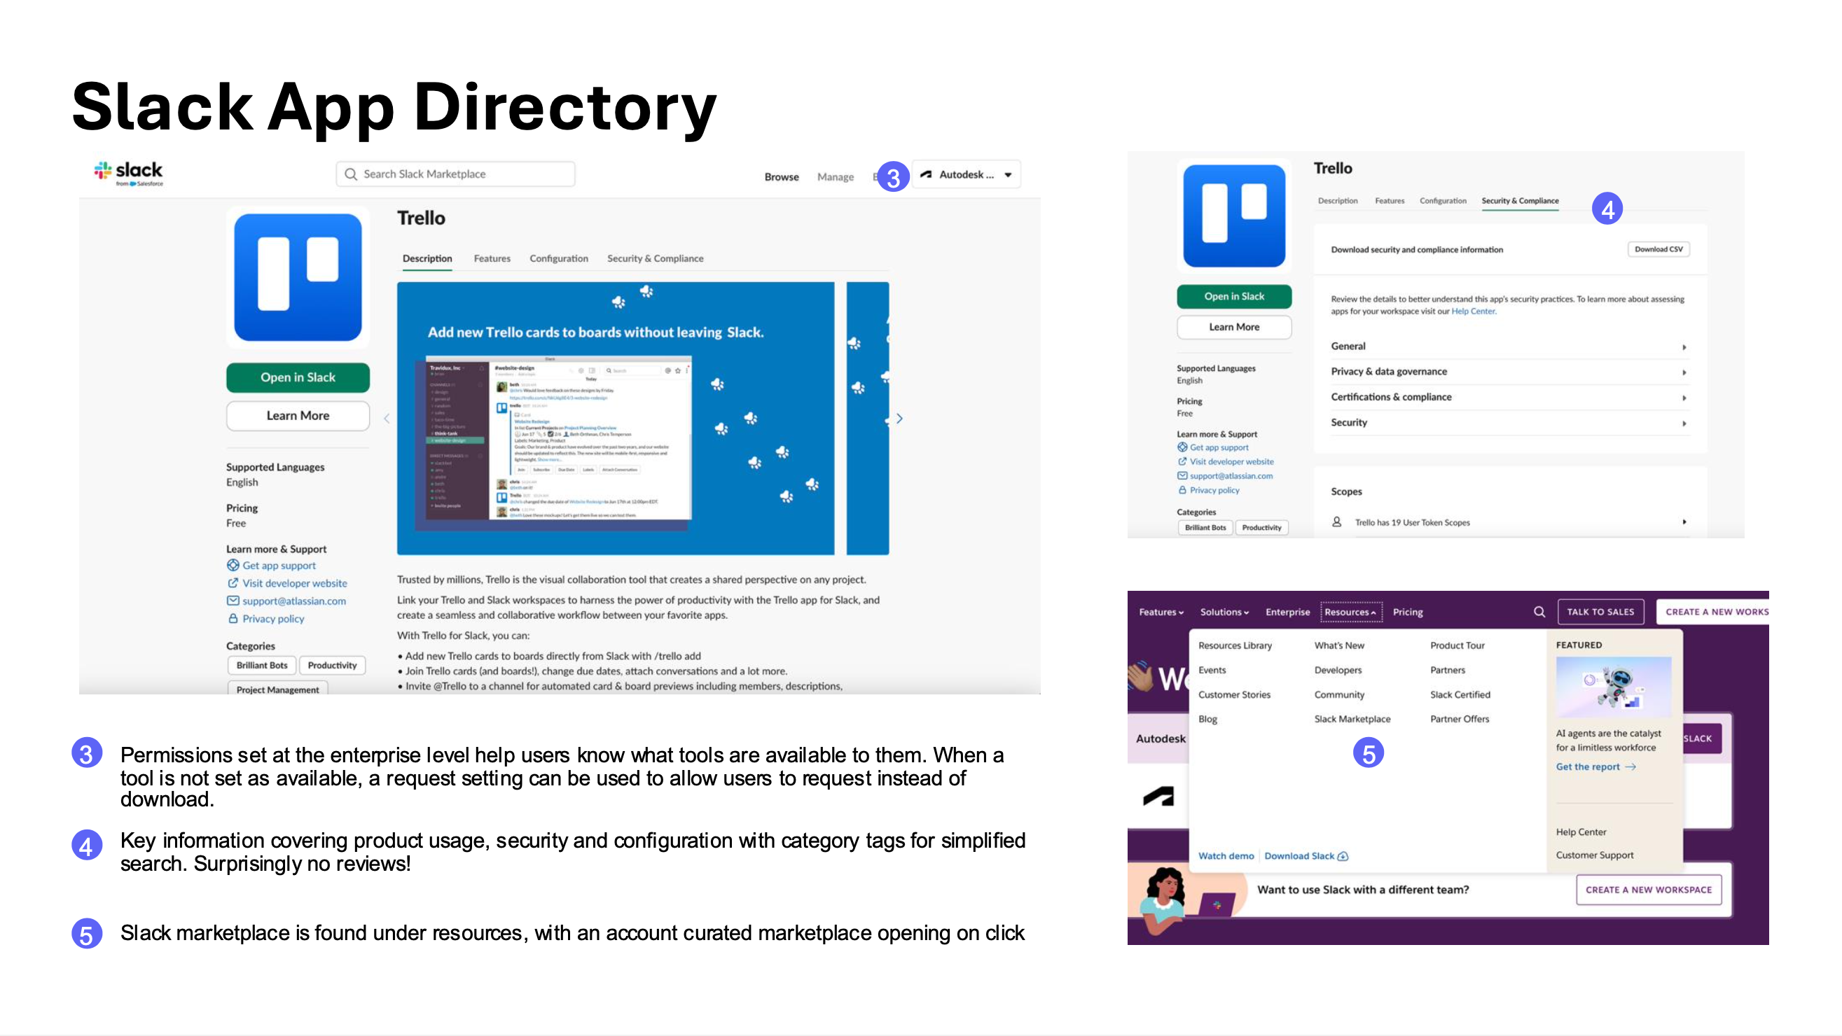This screenshot has width=1842, height=1036.
Task: Click Pricing in the purple navbar
Action: 1407,612
